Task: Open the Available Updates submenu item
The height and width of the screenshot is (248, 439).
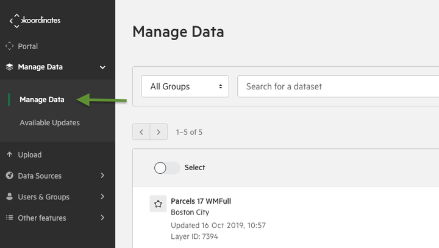Action: 49,123
